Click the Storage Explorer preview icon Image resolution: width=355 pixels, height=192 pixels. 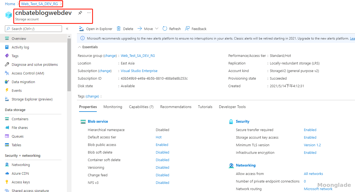coord(7,99)
